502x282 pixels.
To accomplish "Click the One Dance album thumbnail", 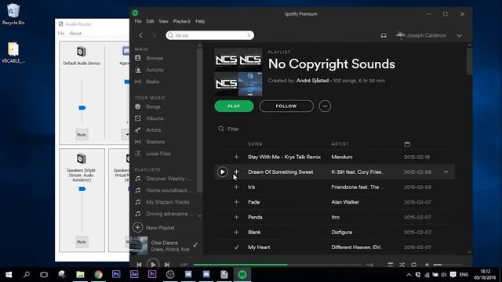I will tap(139, 245).
